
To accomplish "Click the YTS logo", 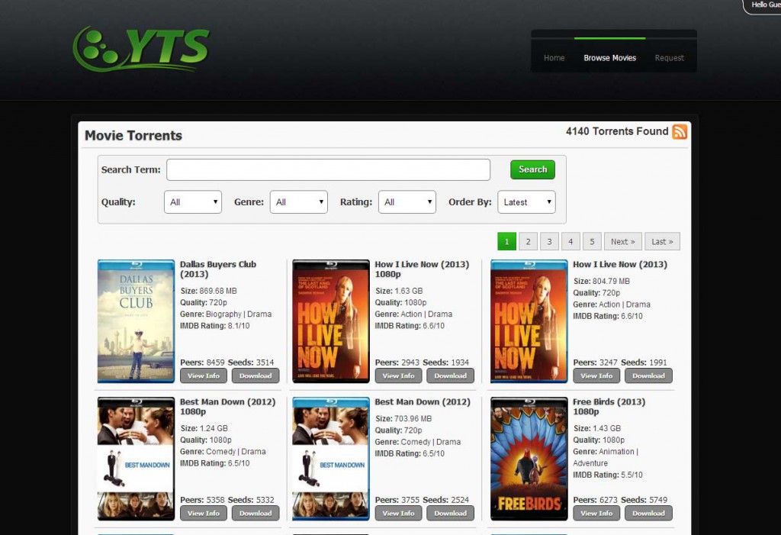I will [x=141, y=48].
